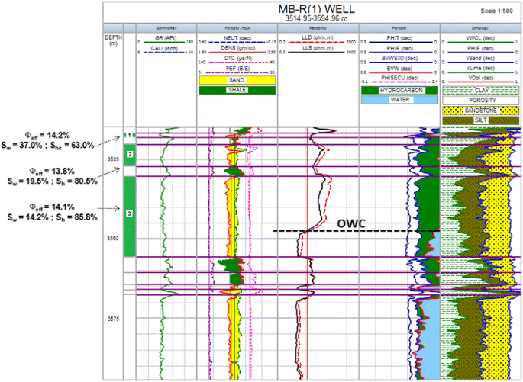
Task: Click the SAND yellow legend swatch
Action: pyautogui.click(x=237, y=80)
